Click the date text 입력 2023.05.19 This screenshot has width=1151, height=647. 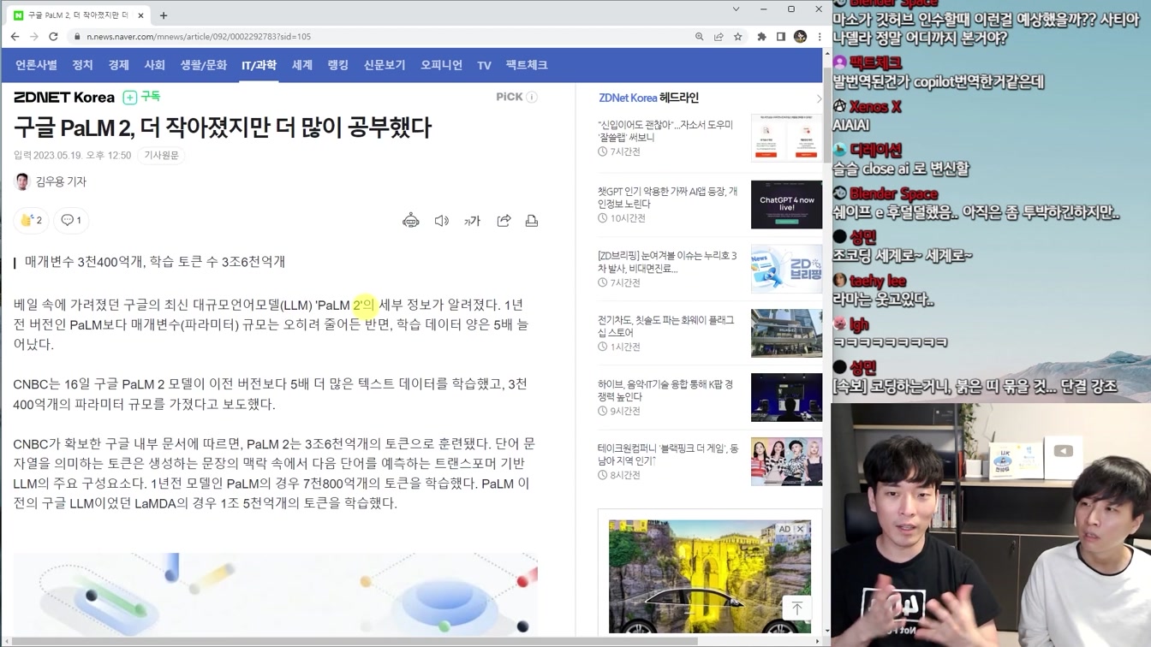[x=72, y=155]
